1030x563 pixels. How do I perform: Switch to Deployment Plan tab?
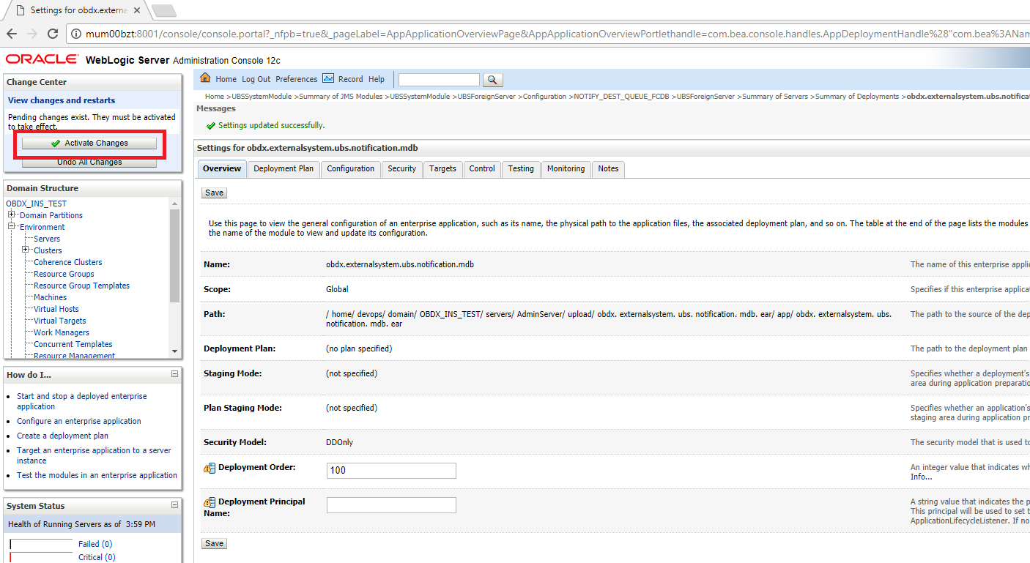(284, 168)
